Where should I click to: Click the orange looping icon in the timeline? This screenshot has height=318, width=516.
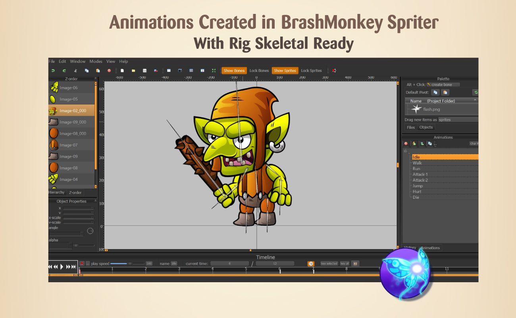tap(311, 264)
